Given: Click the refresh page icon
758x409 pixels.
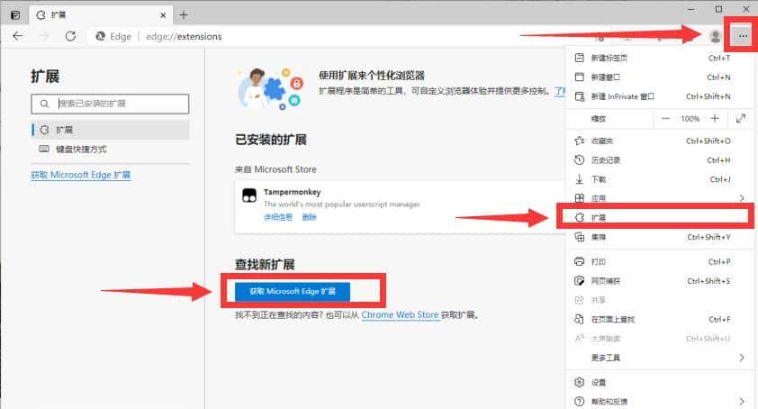Looking at the screenshot, I should [x=70, y=36].
